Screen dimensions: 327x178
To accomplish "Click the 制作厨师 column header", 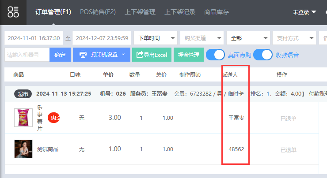I will tap(190, 74).
